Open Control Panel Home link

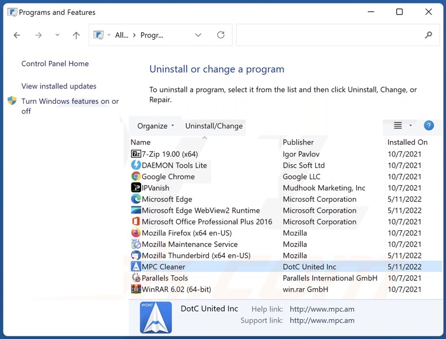point(55,64)
